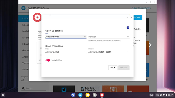
Task: Click the search magnifier icon
Action: point(23,88)
